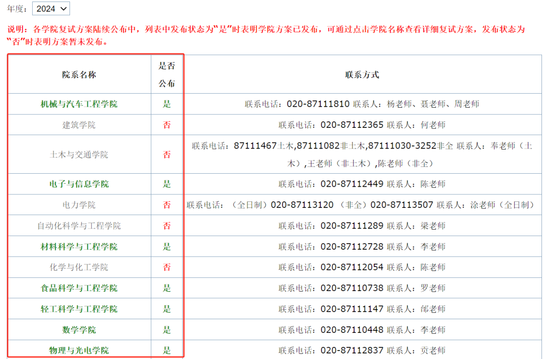Open 轻工科学与工程学院 link

click(x=79, y=309)
